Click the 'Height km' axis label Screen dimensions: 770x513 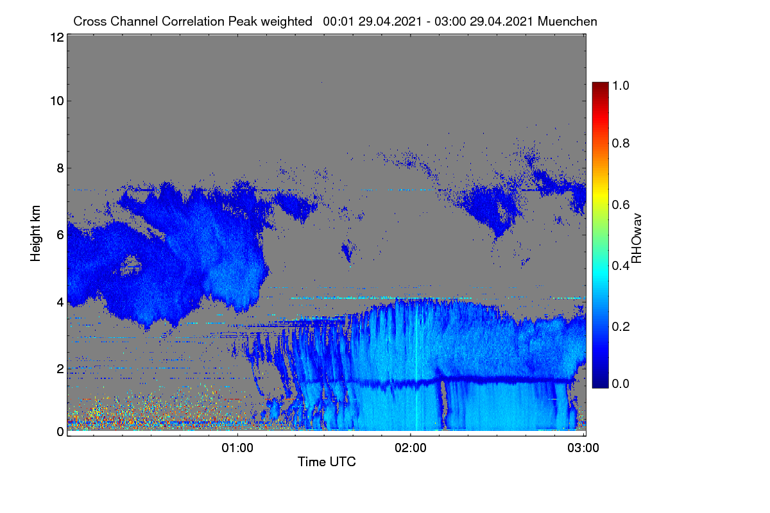(36, 233)
